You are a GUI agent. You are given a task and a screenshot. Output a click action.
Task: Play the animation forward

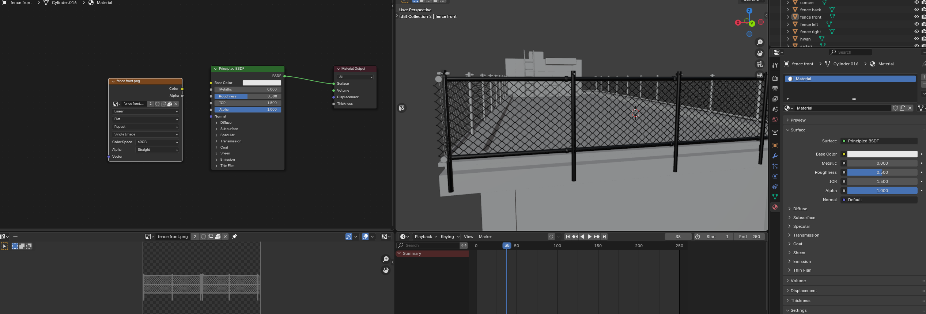point(589,237)
